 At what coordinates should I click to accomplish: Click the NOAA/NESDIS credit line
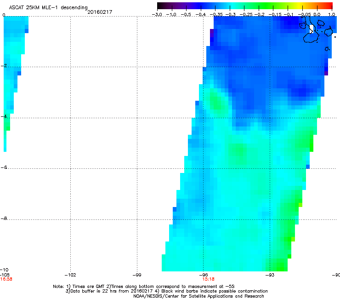click(198, 296)
